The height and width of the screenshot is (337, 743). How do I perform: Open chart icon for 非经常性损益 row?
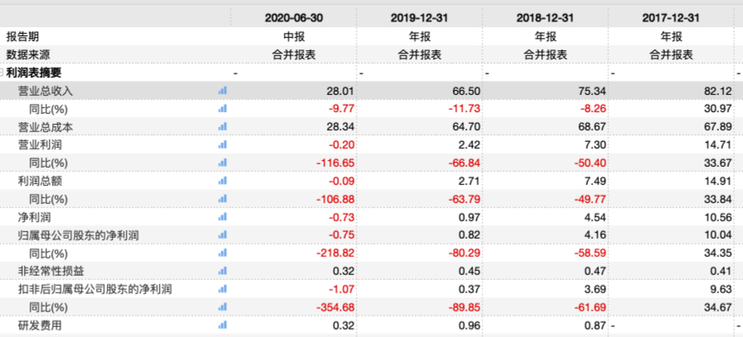[x=223, y=271]
